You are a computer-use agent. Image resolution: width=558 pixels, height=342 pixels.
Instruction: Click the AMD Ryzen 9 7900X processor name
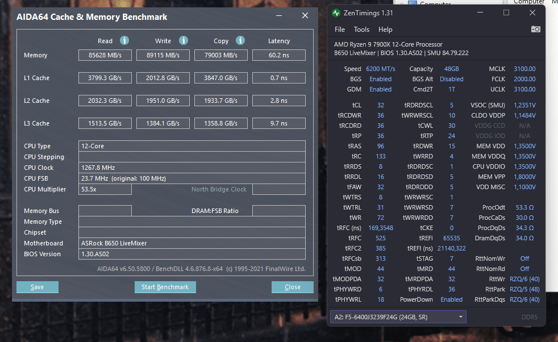point(388,44)
